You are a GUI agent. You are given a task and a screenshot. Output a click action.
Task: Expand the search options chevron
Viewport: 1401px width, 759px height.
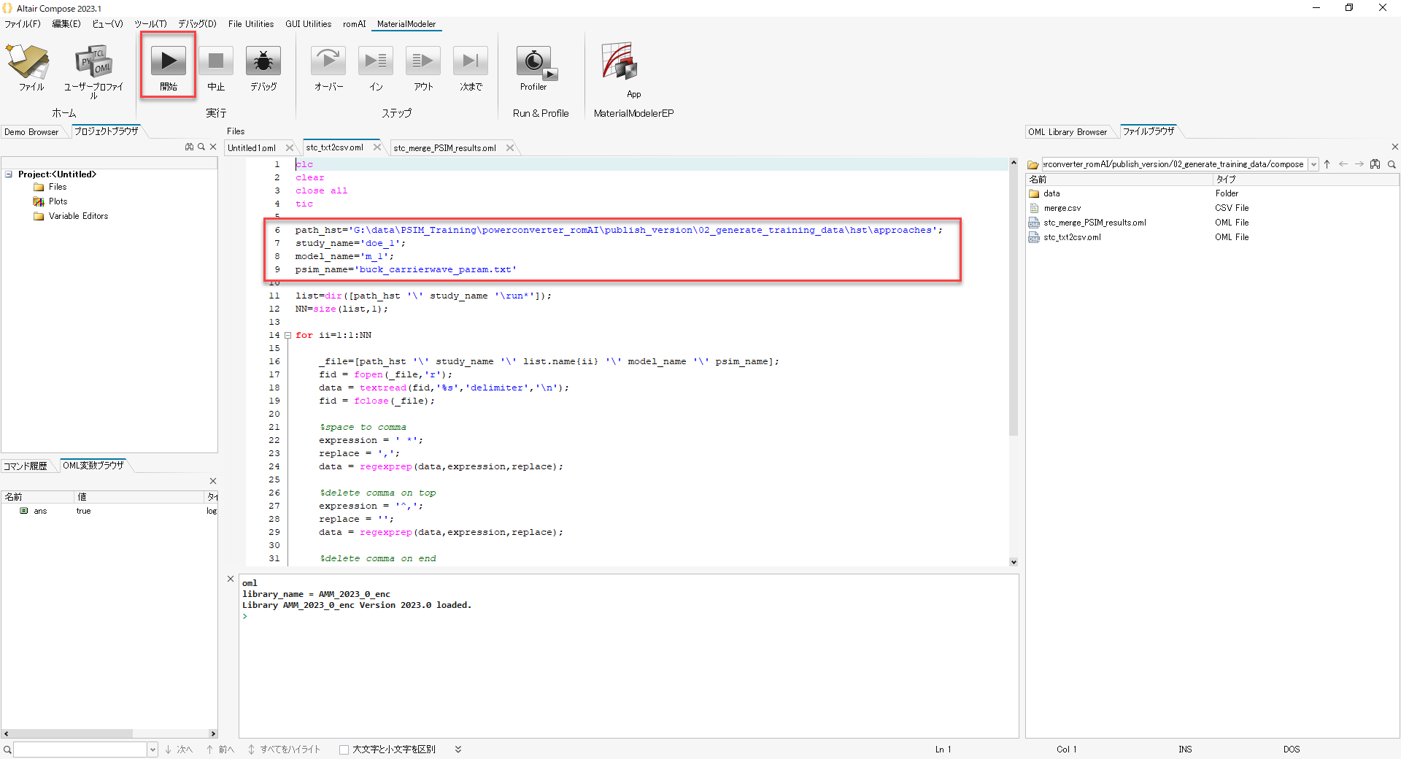coord(458,750)
